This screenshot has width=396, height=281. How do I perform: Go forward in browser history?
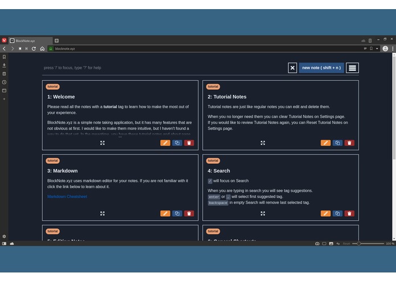click(x=13, y=49)
